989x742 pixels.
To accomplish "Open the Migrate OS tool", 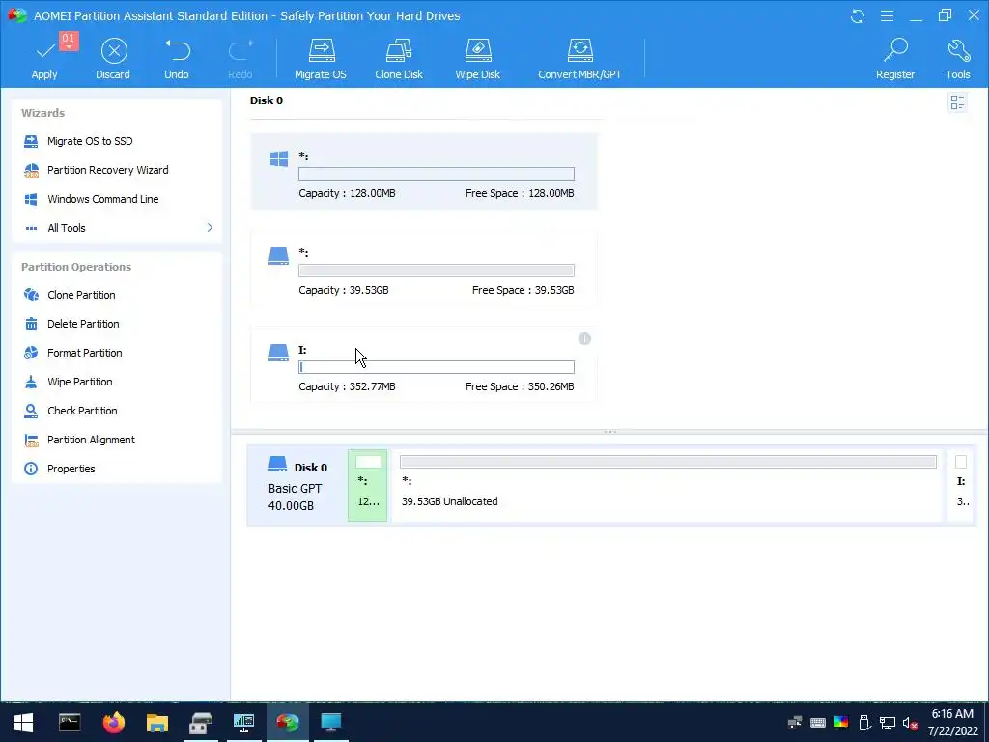I will [321, 59].
